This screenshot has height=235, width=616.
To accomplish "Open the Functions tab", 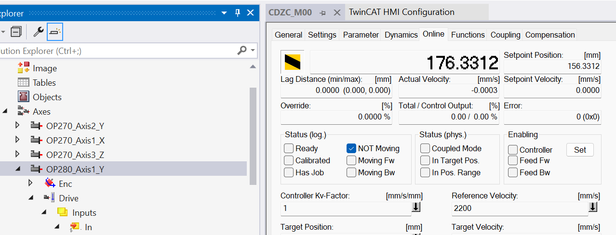I will [x=468, y=35].
